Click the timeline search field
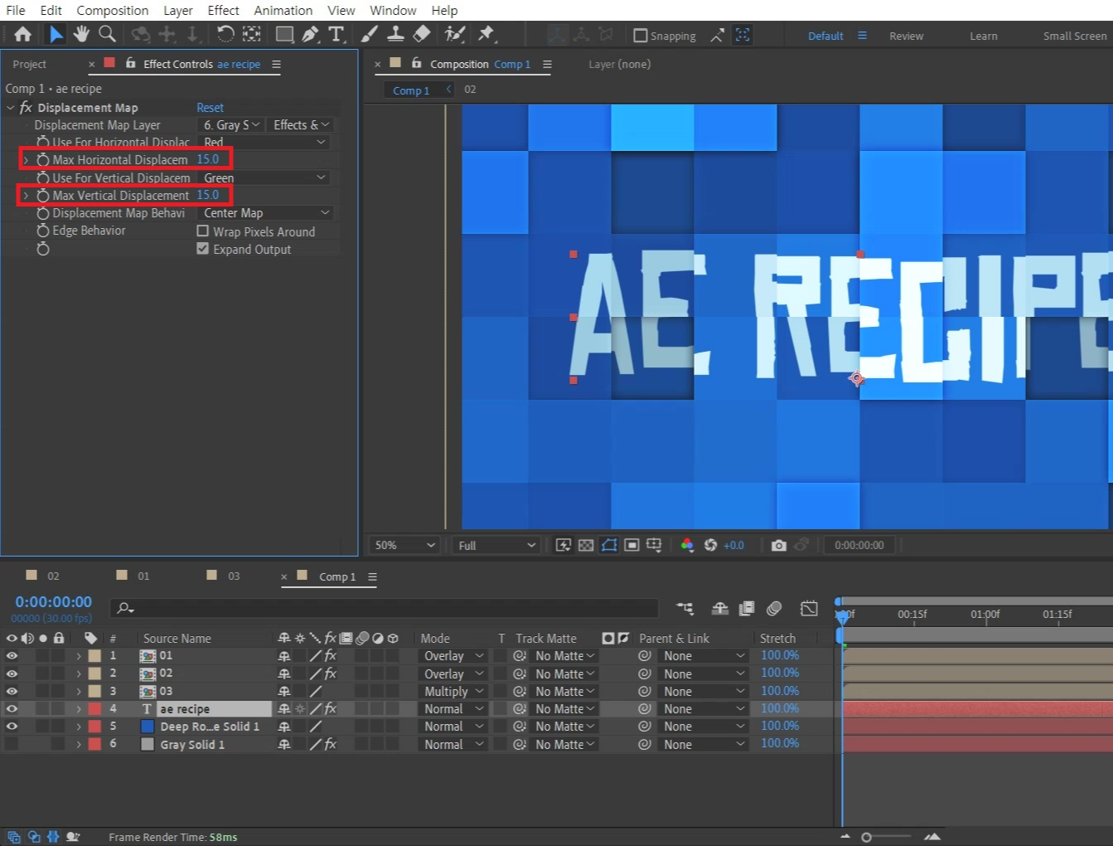The height and width of the screenshot is (846, 1113). (x=385, y=608)
